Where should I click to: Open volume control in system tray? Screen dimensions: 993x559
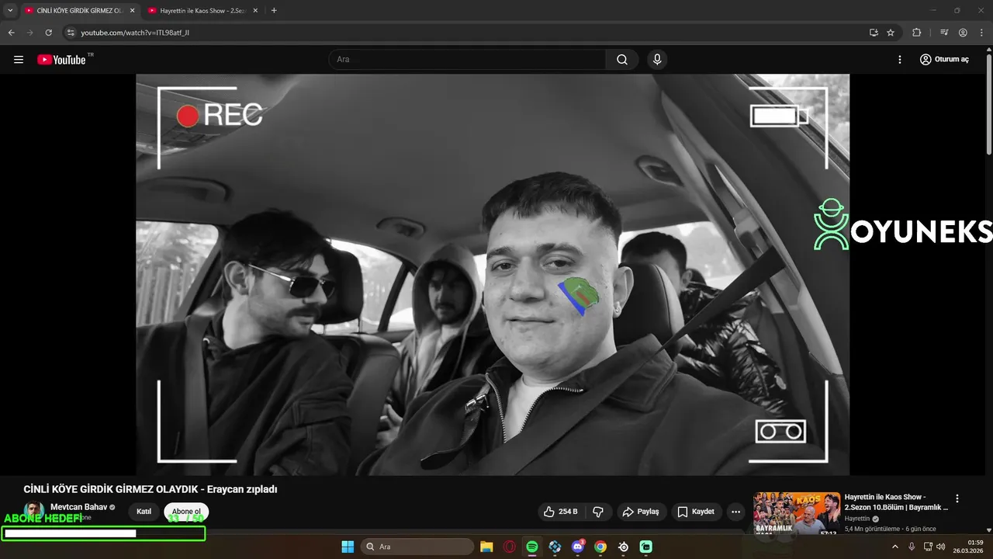tap(941, 547)
